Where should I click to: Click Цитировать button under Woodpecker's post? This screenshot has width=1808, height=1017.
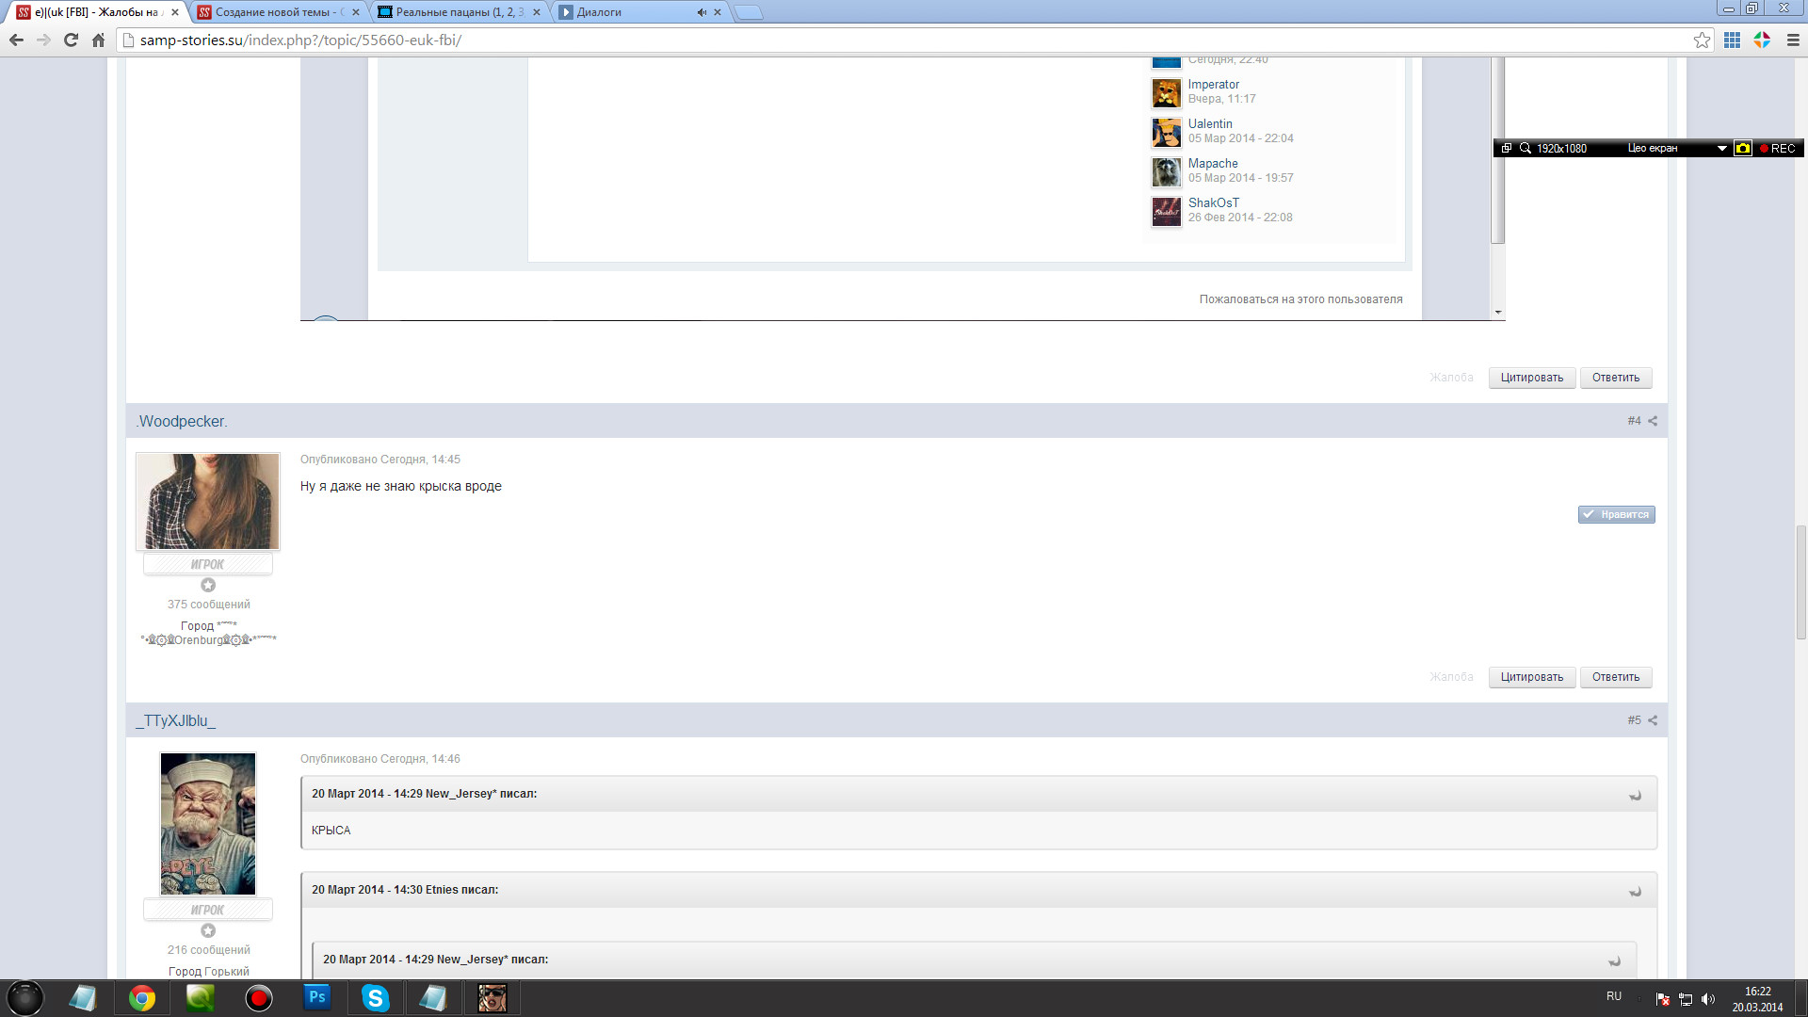1531,677
